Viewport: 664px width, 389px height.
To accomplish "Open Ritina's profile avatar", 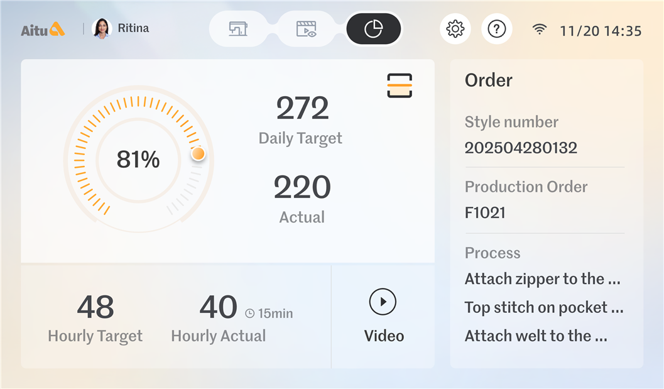I will [102, 28].
